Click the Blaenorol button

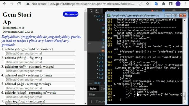coord(71,14)
